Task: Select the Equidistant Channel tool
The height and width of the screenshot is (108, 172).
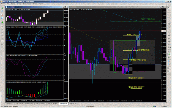Action: pos(169,24)
